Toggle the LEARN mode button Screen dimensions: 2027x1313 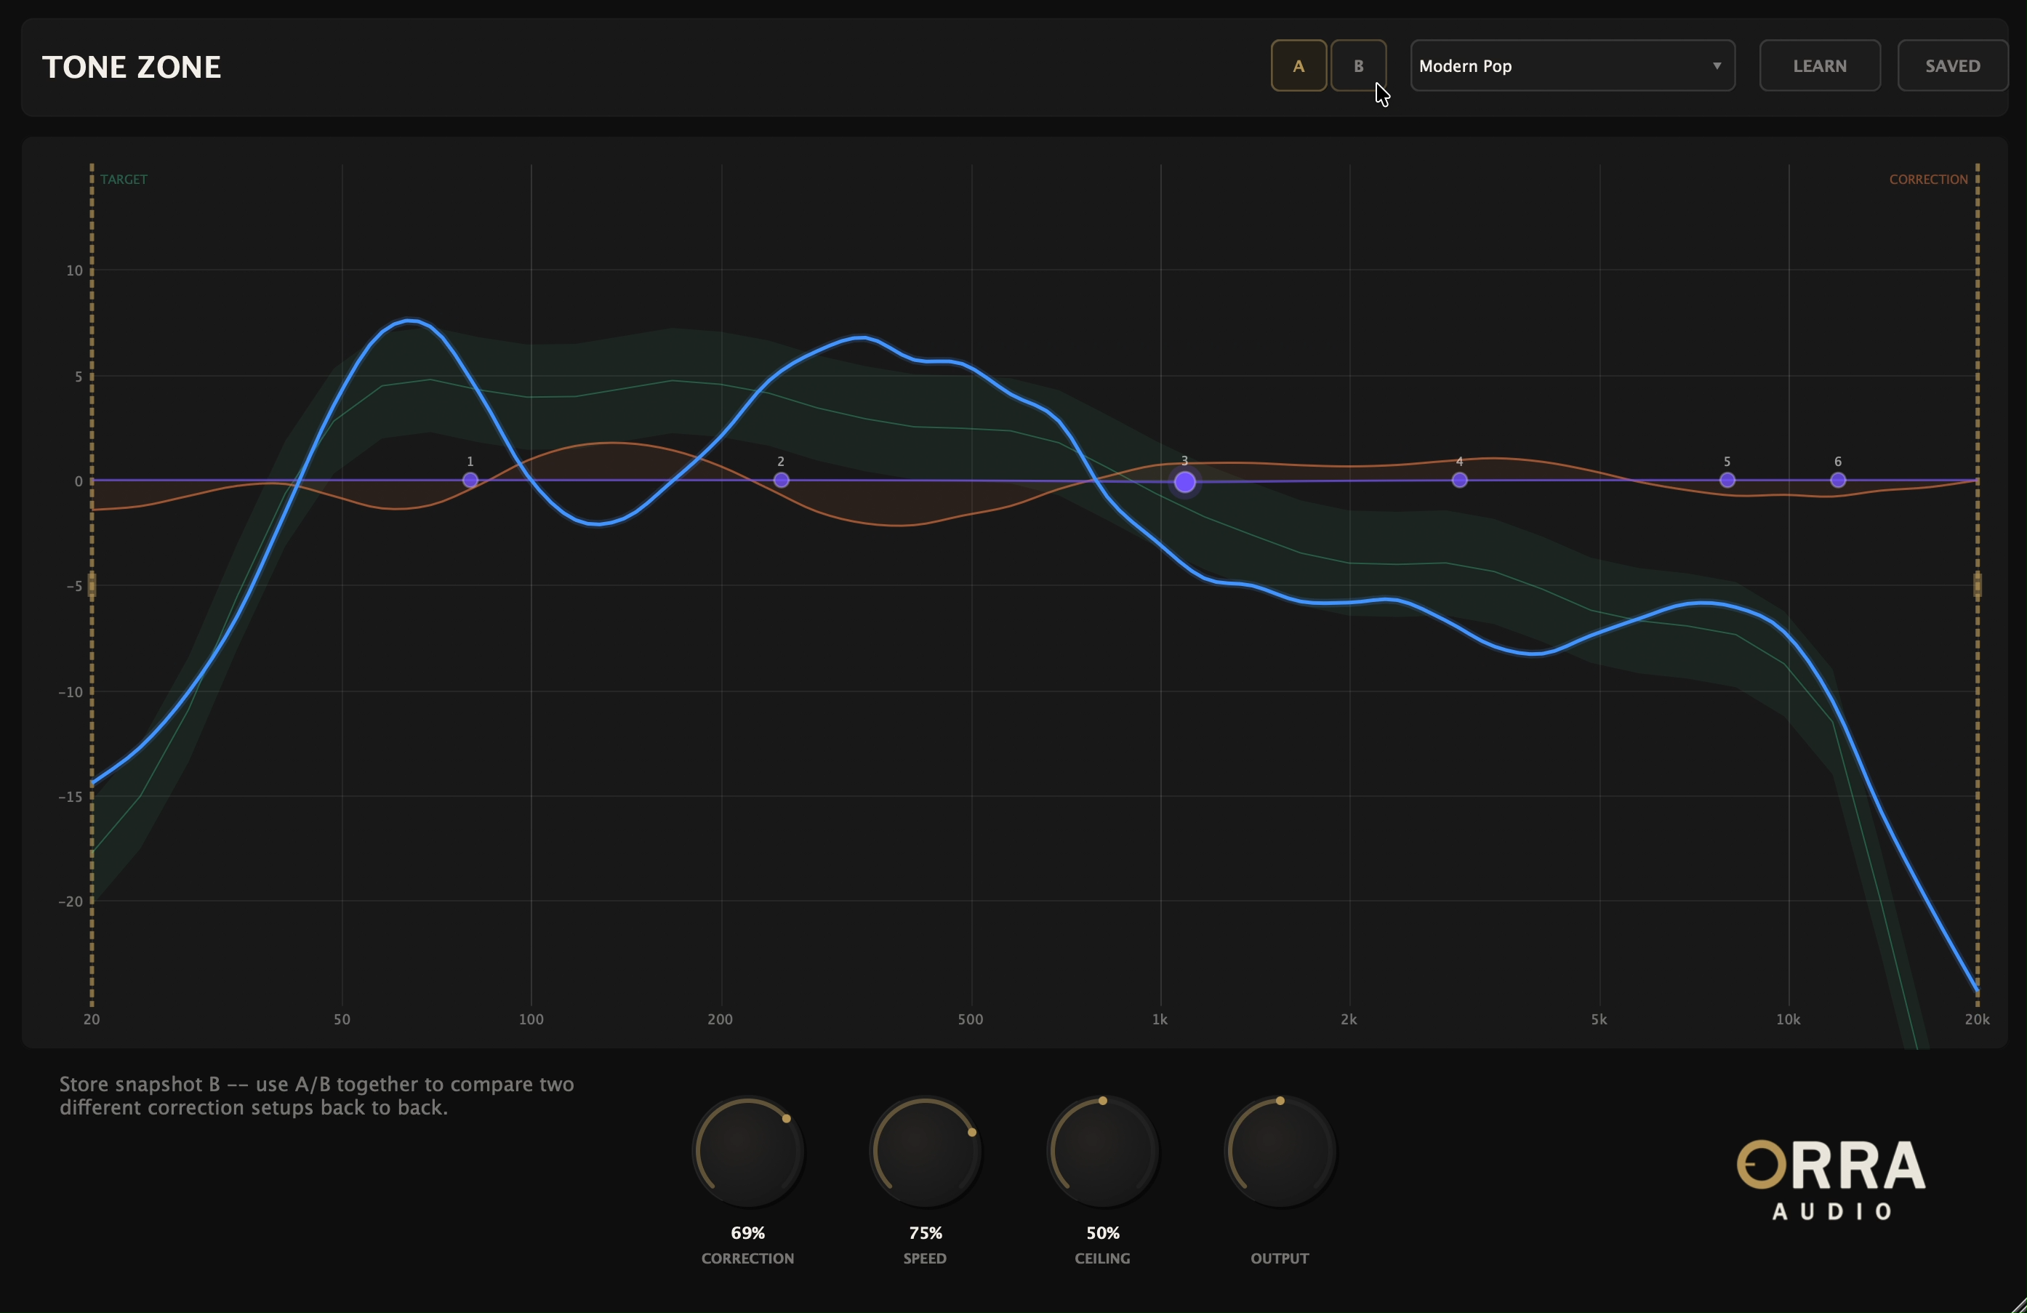[x=1819, y=65]
